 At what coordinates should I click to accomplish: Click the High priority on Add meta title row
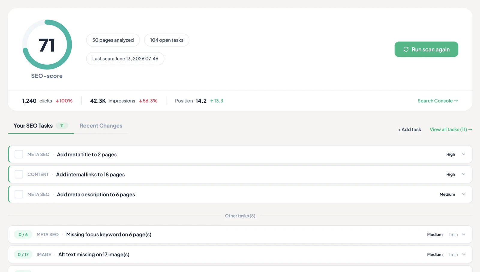(x=451, y=154)
